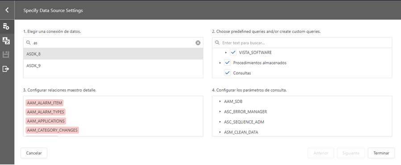
Task: Open the localization translate sidebar icon
Action: pyautogui.click(x=6, y=40)
